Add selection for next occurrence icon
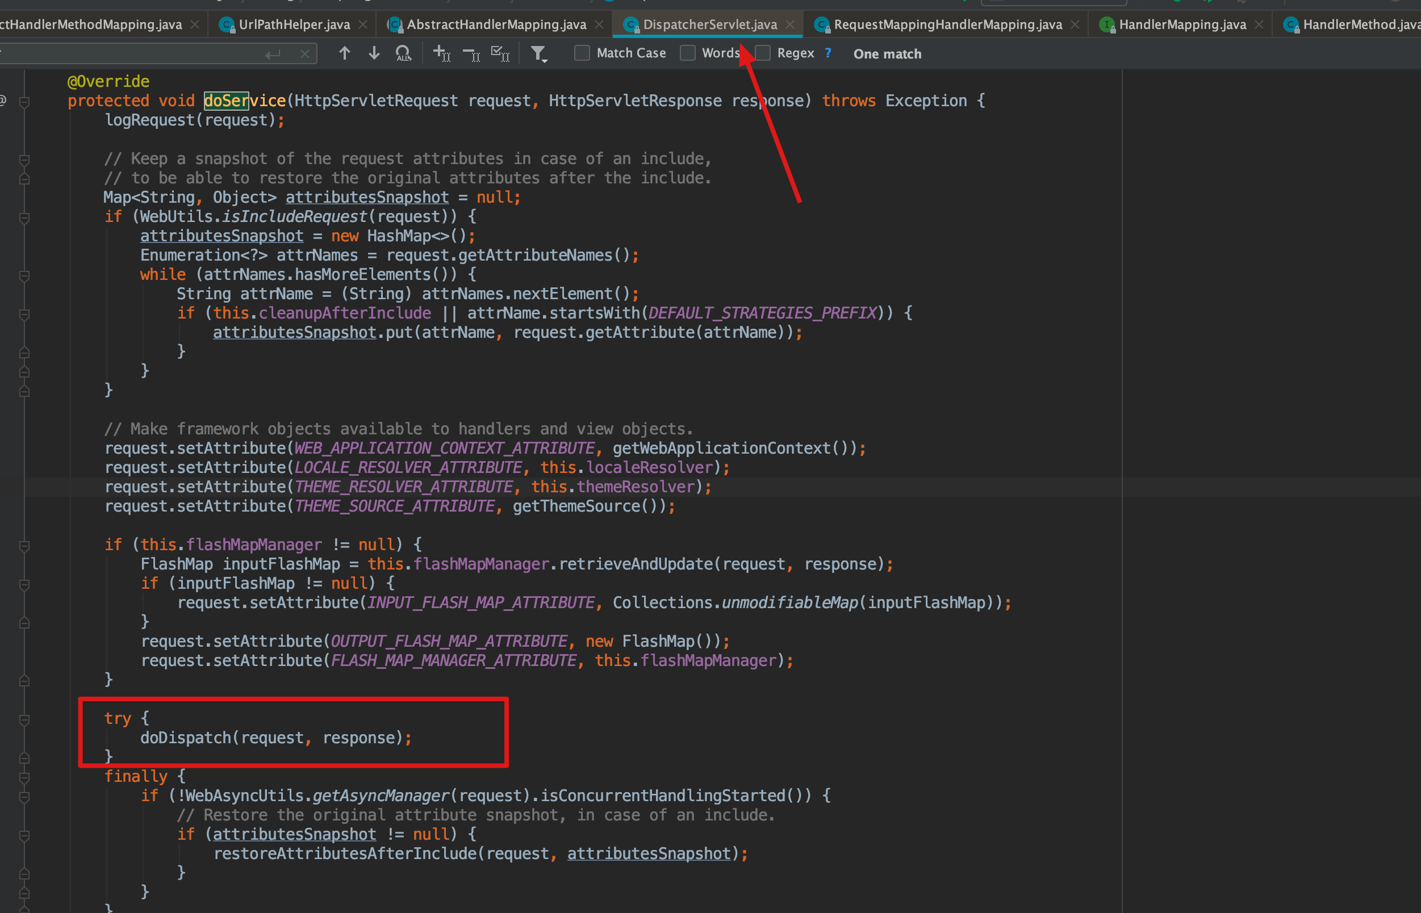 442,54
